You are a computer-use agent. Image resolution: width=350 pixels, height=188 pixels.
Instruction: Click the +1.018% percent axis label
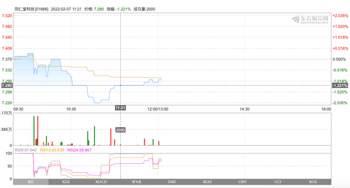340,37
